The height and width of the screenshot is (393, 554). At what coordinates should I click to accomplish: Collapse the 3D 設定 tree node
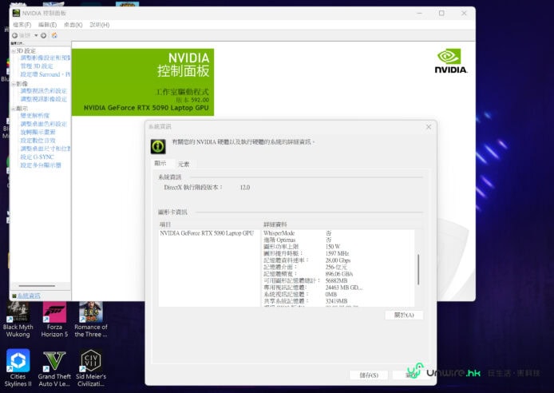coord(14,51)
